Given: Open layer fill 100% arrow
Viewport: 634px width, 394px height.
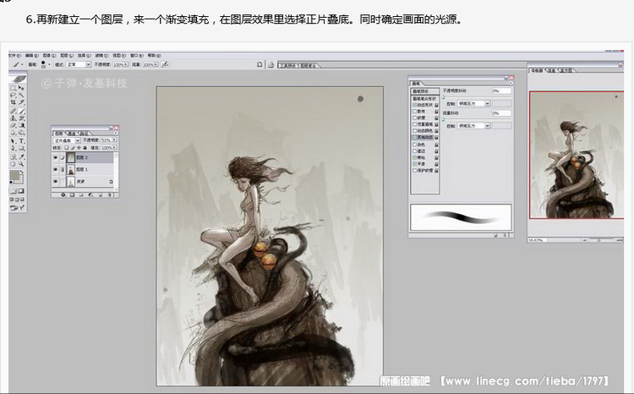Looking at the screenshot, I should tap(114, 147).
